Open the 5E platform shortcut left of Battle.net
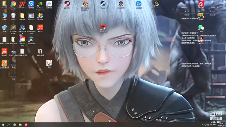The width and height of the screenshot is (226, 127). pyautogui.click(x=121, y=5)
